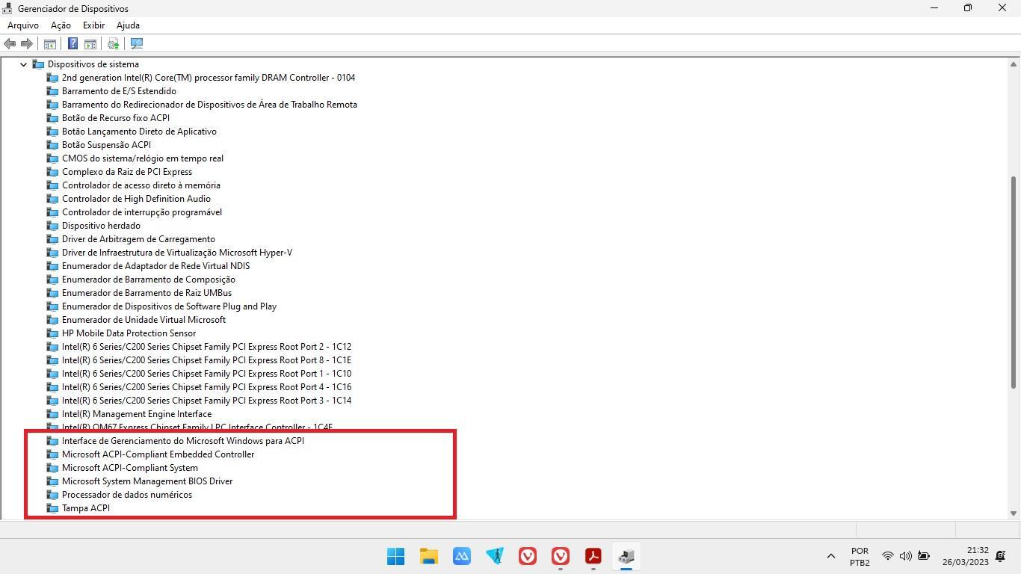The image size is (1021, 574).
Task: Select Controlador de High Definition Audio
Action: (x=136, y=199)
